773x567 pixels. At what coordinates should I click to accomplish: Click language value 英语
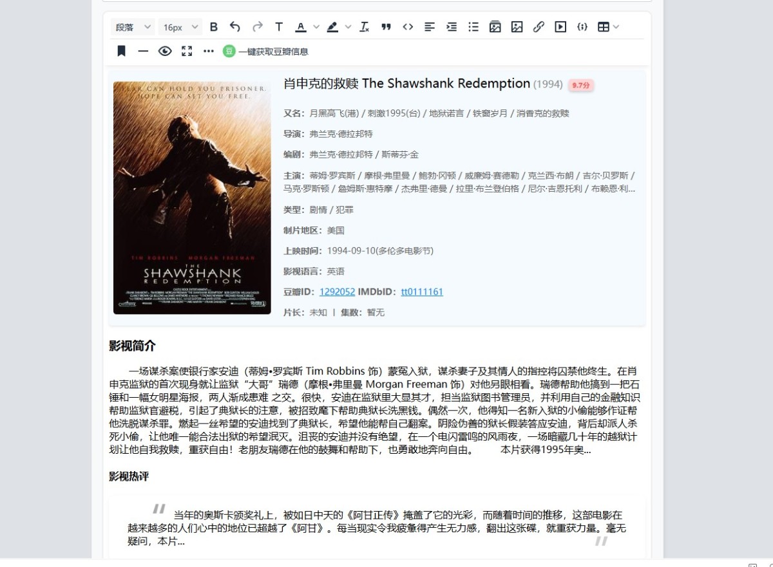(336, 272)
